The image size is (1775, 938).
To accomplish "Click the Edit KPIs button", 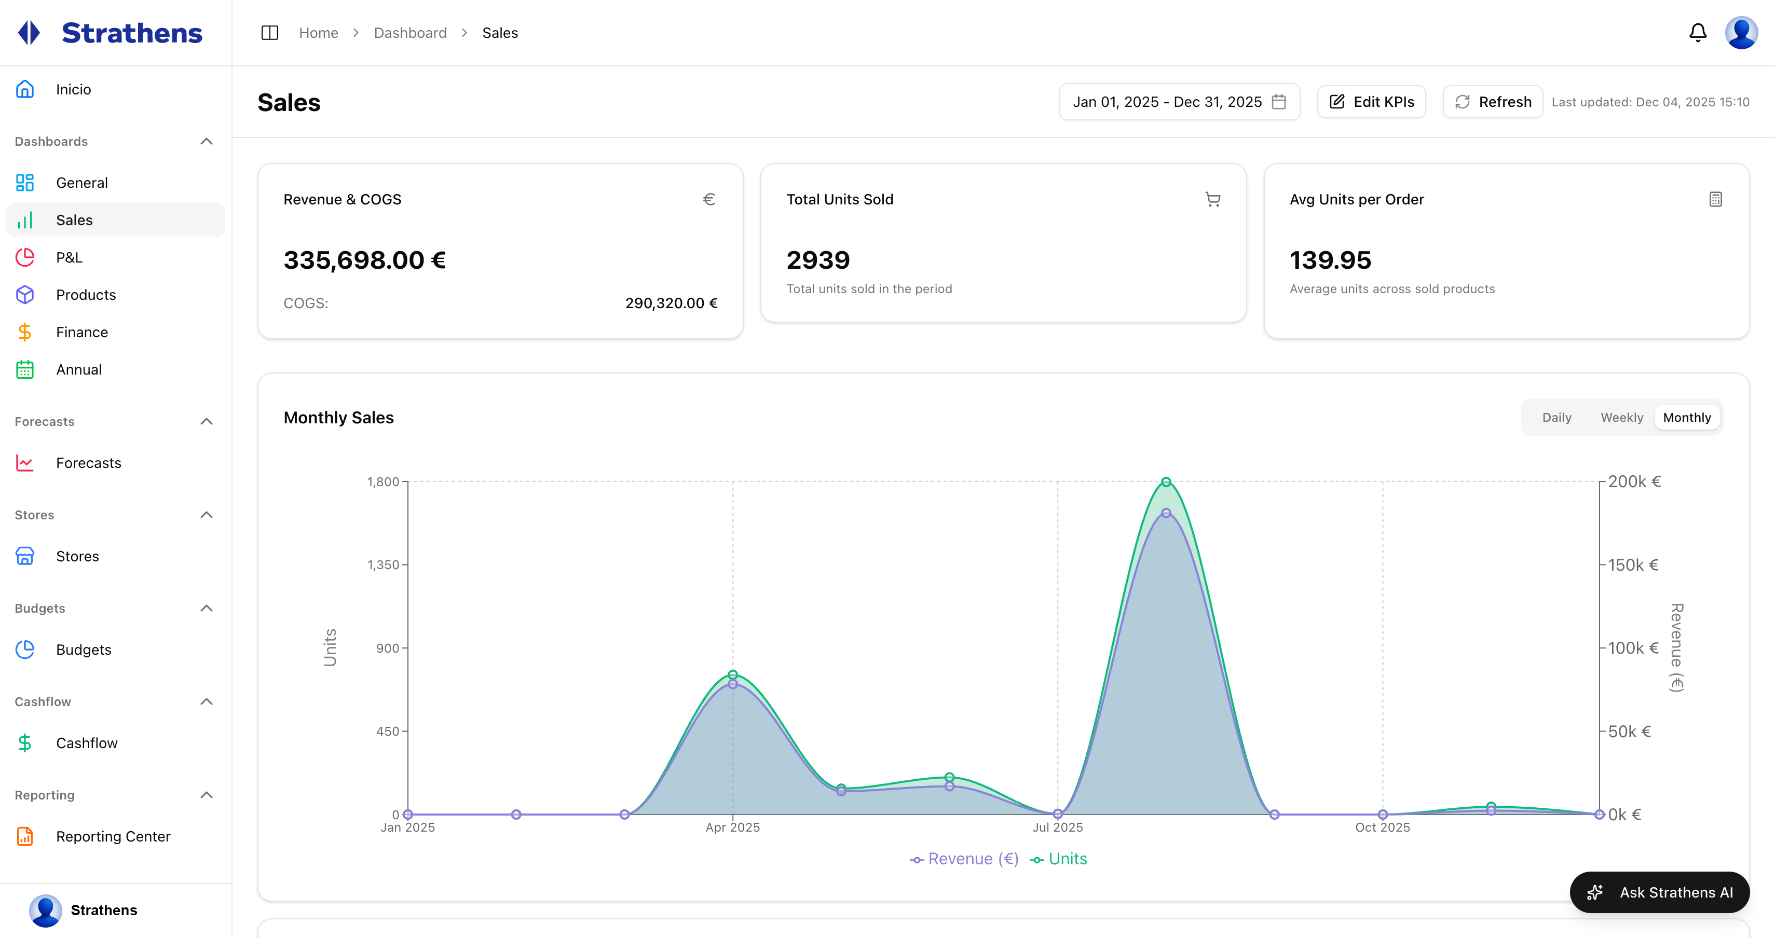I will pos(1371,101).
